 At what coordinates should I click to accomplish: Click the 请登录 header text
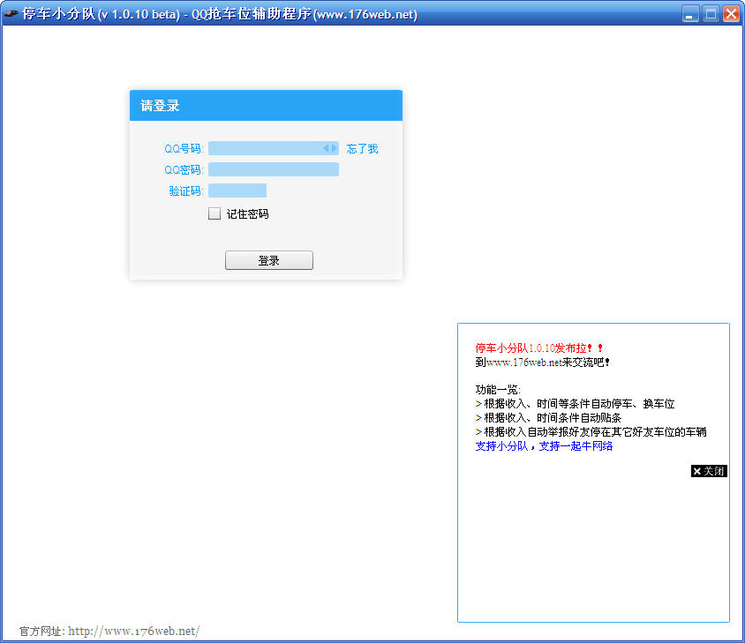160,106
